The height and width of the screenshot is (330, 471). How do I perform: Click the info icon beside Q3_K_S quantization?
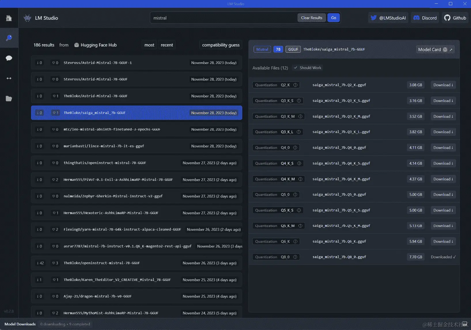tap(299, 101)
